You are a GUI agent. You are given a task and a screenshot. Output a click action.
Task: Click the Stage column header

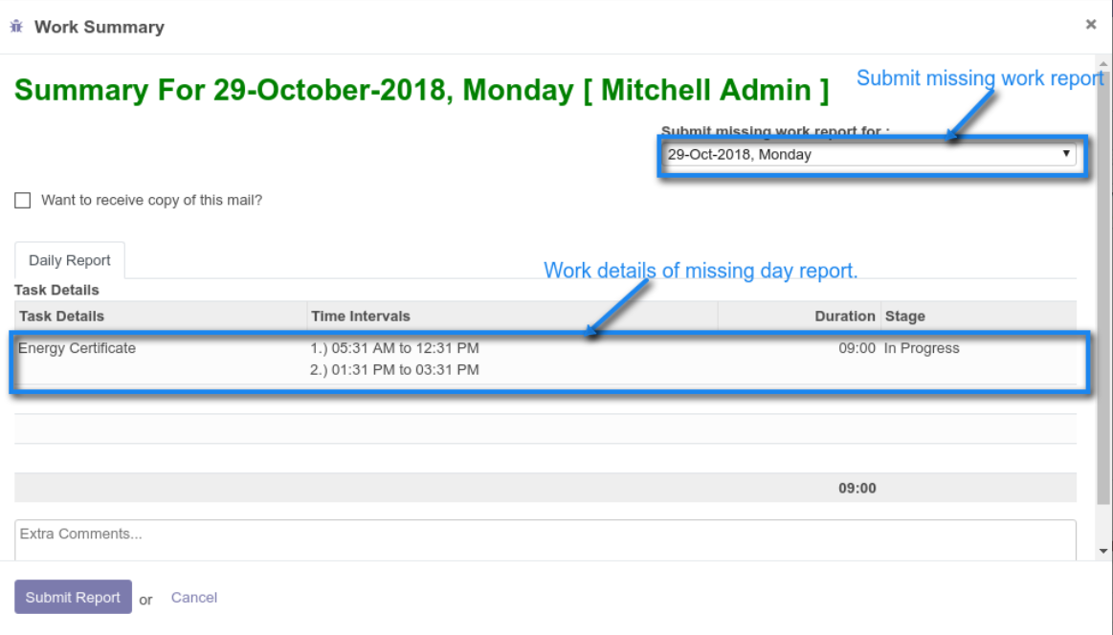coord(905,317)
